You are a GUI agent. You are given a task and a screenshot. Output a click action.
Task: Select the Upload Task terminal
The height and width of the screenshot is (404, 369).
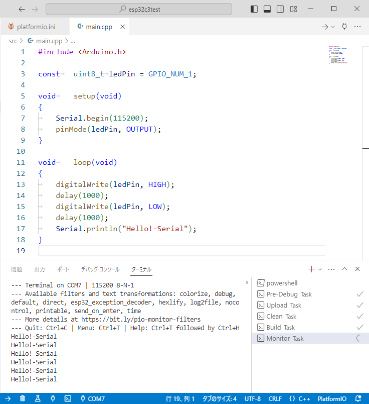point(310,306)
